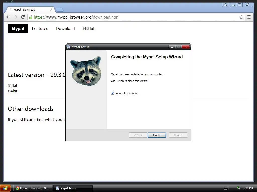The height and width of the screenshot is (192, 257).
Task: Click the green padlock security icon
Action: [31, 17]
